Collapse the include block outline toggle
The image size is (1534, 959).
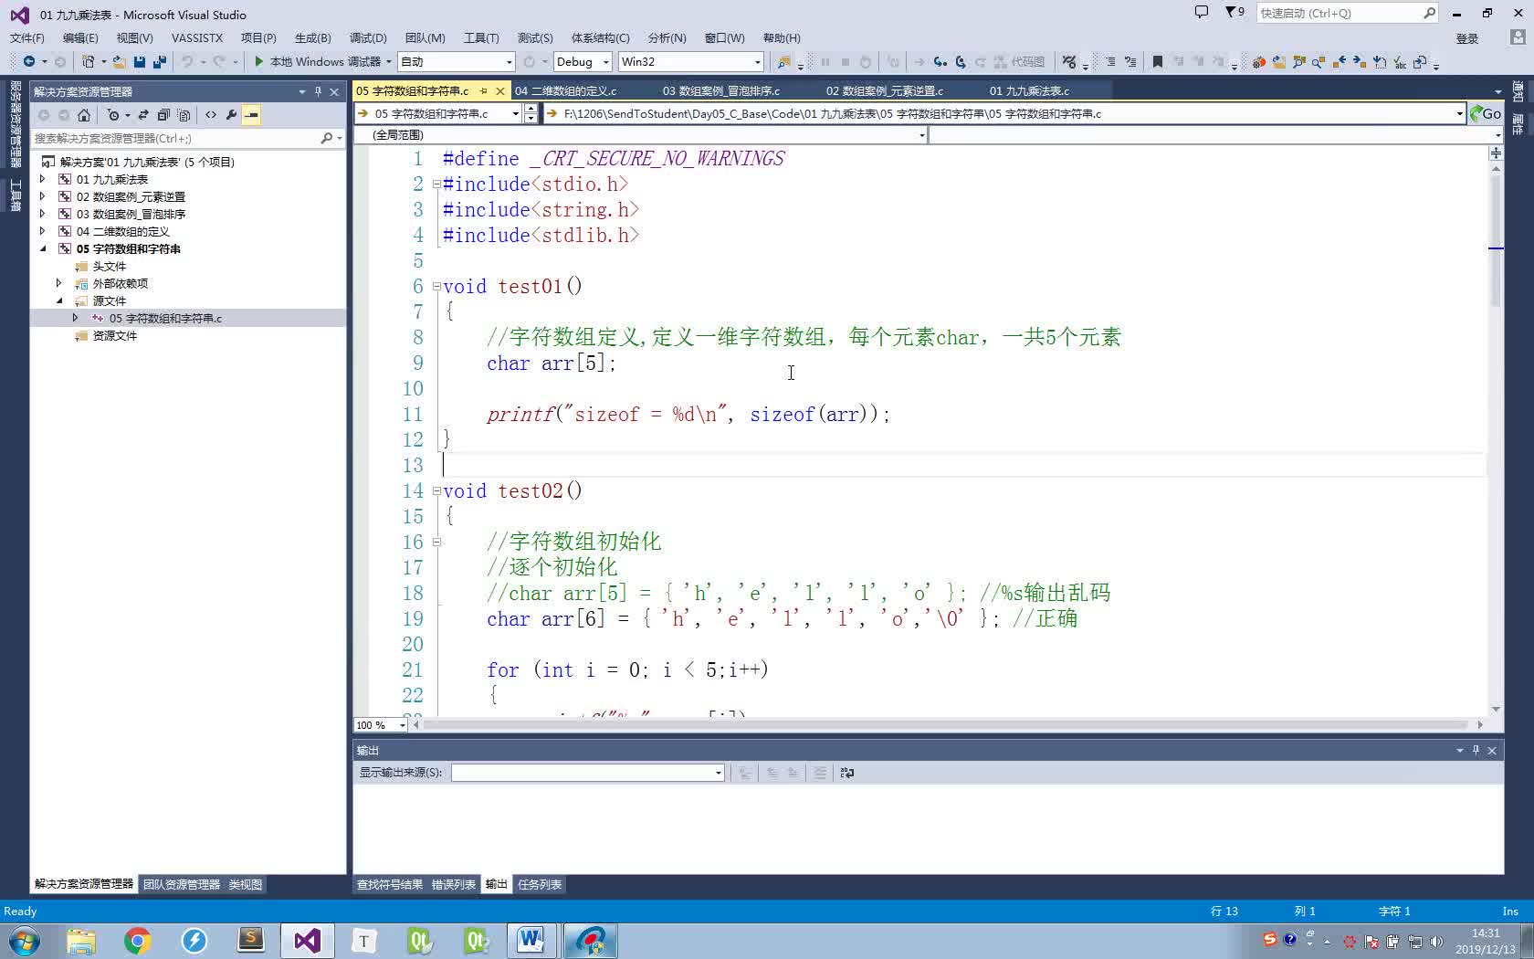pyautogui.click(x=436, y=184)
